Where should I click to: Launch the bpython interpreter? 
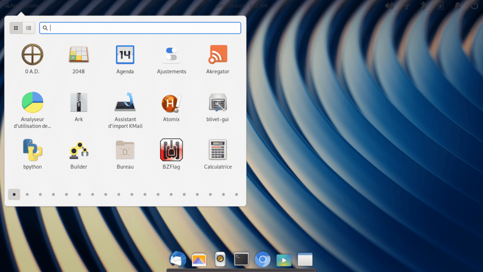pyautogui.click(x=33, y=154)
